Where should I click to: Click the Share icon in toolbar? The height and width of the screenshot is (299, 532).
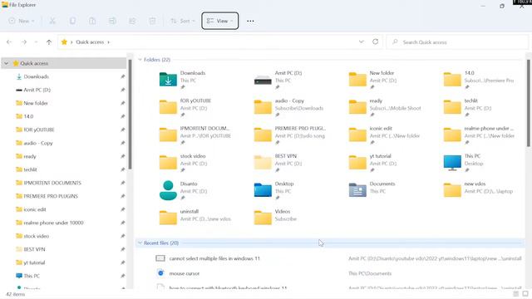tap(132, 21)
